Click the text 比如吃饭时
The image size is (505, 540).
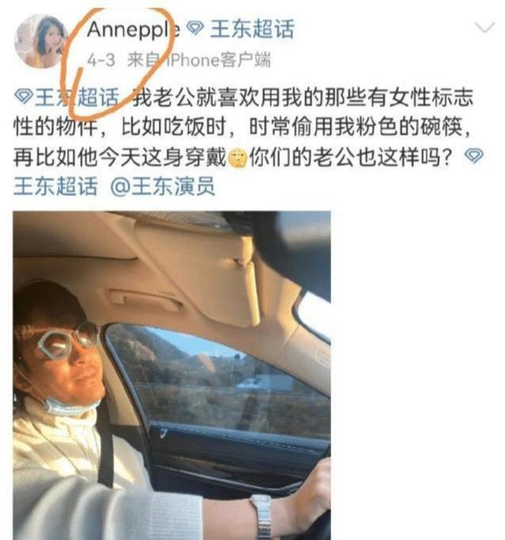point(174,127)
